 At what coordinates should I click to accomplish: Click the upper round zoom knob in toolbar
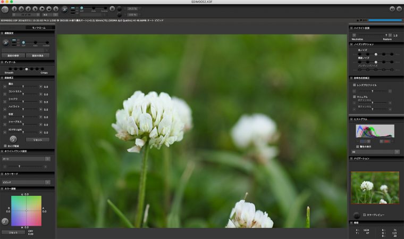click(119, 9)
